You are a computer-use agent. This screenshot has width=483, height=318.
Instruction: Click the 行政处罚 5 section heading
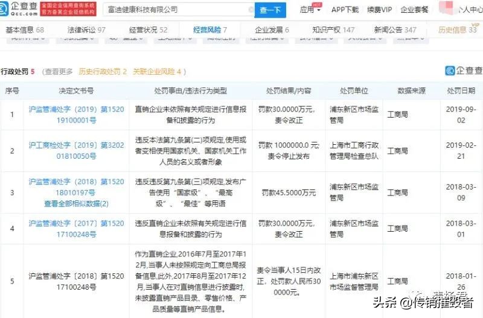[18, 71]
